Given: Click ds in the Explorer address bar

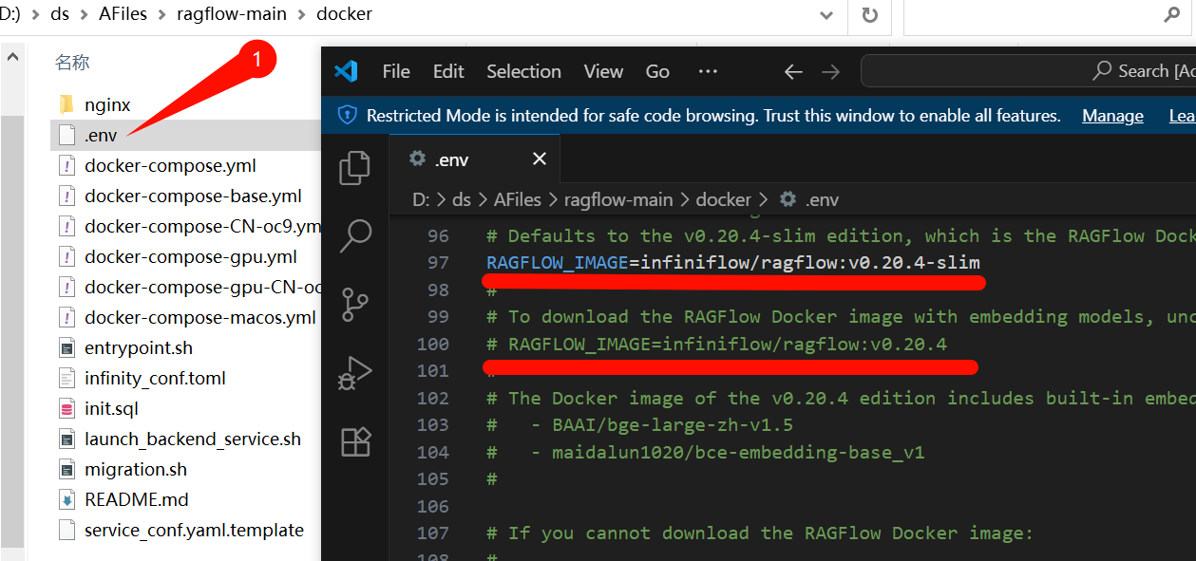Looking at the screenshot, I should click(59, 14).
